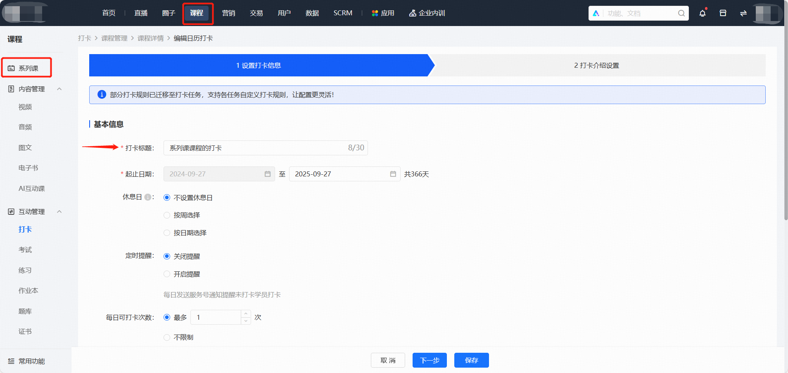Click the page vertical scrollbar

(786, 124)
